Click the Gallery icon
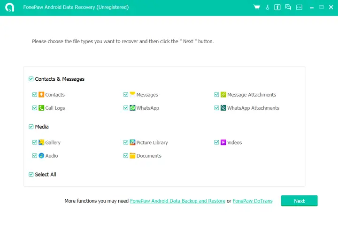The height and width of the screenshot is (228, 338). tap(41, 143)
